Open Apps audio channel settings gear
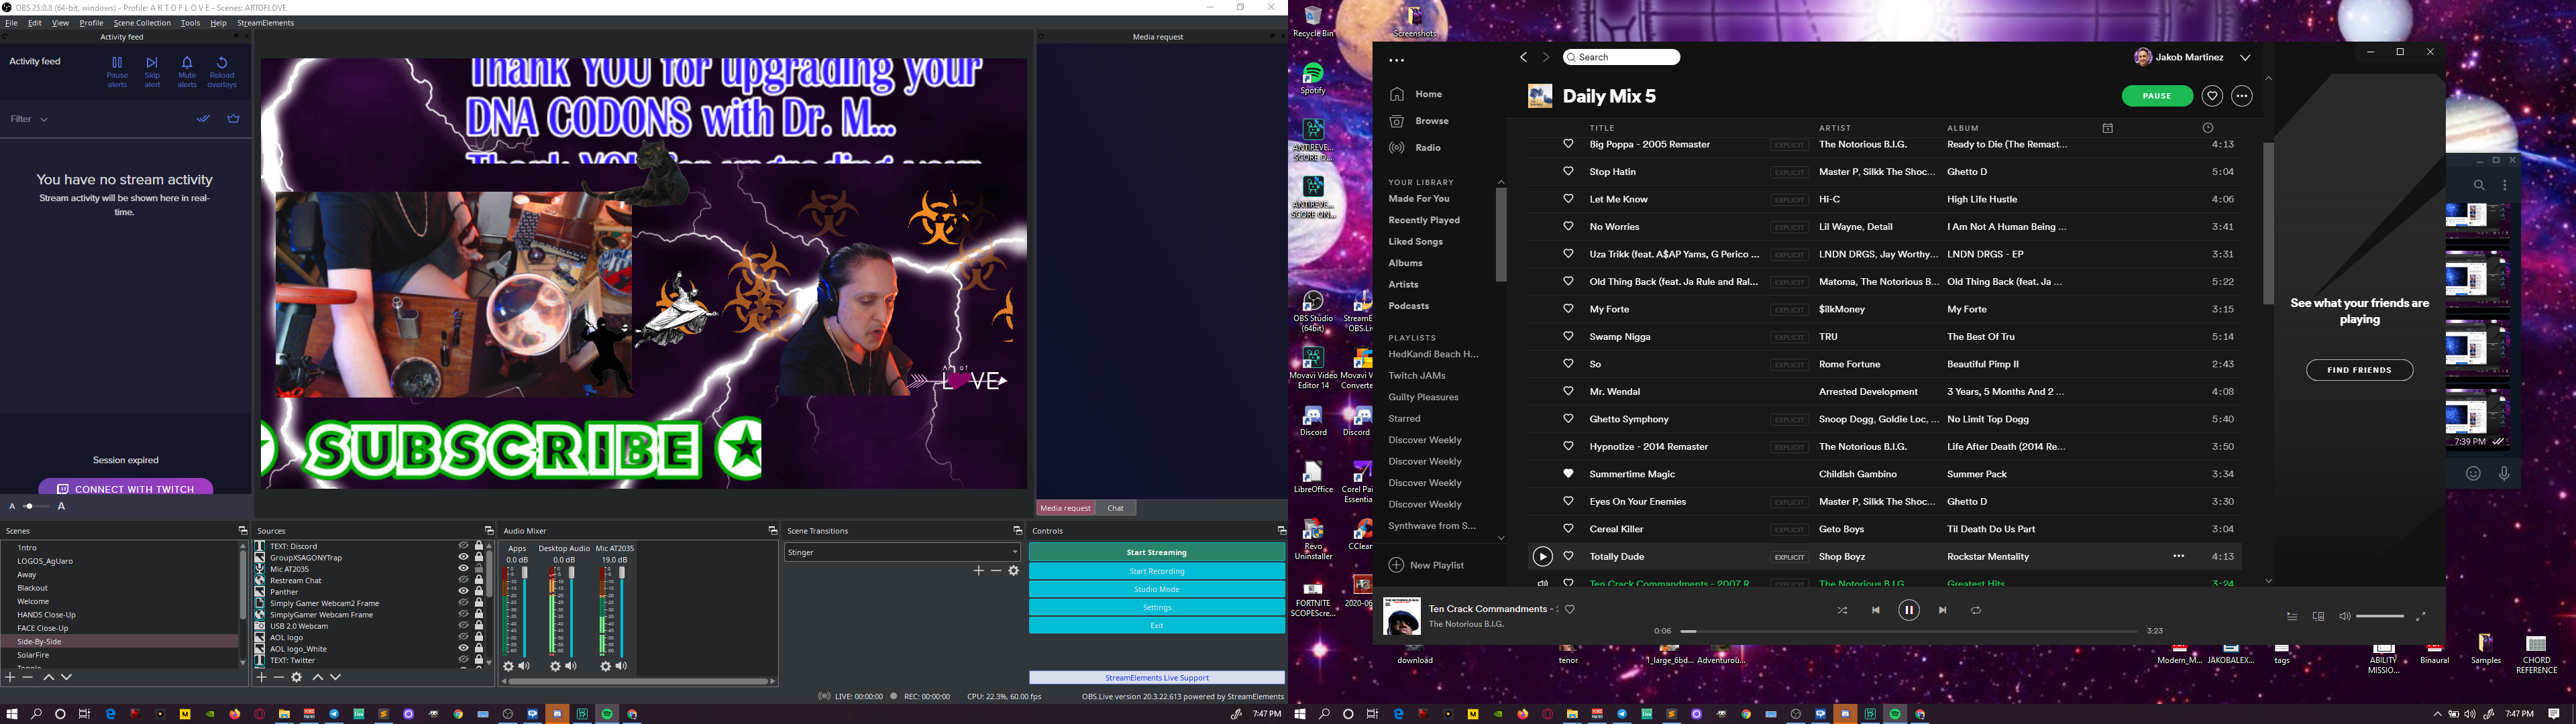Viewport: 2576px width, 724px height. point(508,666)
